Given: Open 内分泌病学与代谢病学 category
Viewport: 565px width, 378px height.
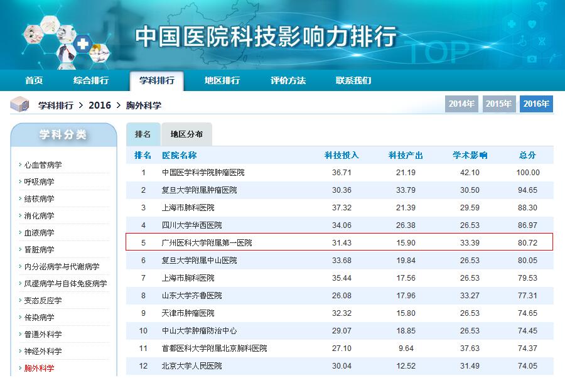Looking at the screenshot, I should (x=62, y=267).
